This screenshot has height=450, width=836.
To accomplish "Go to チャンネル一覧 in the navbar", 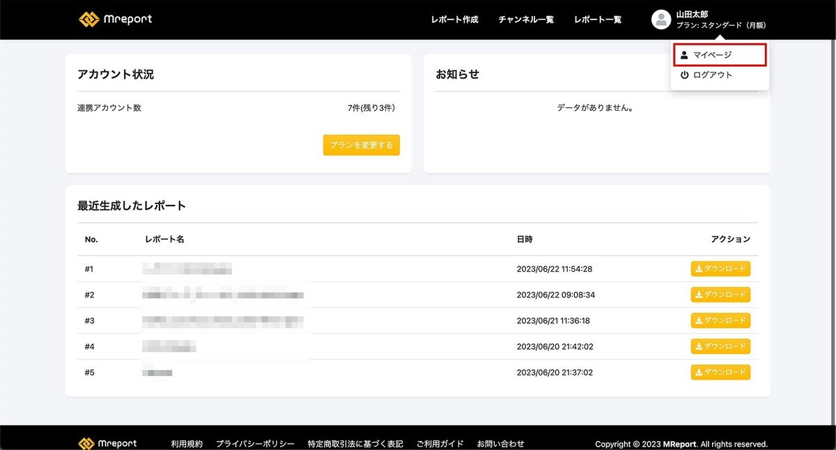I will [526, 20].
